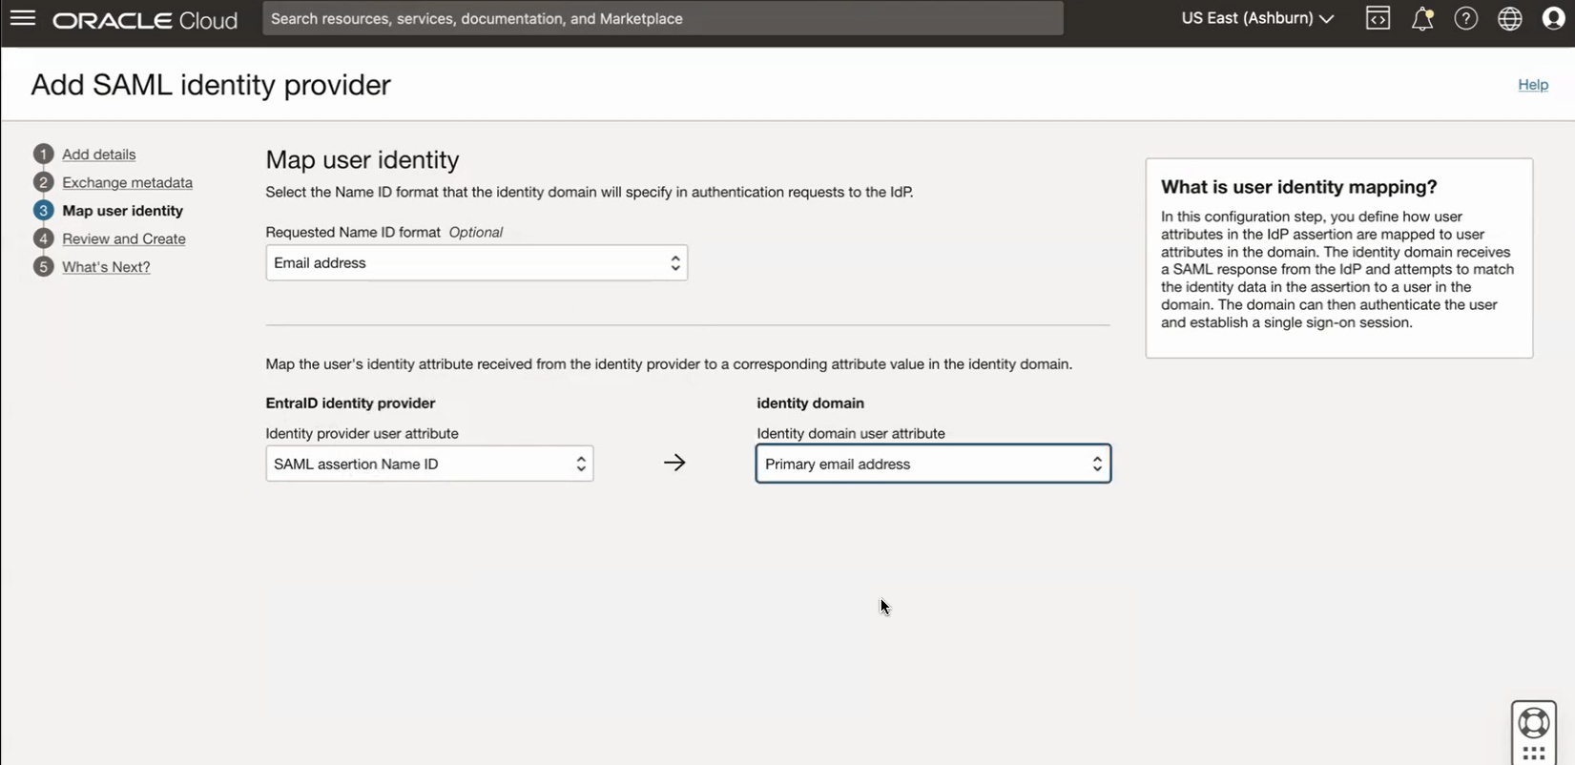Open the Help link
The width and height of the screenshot is (1575, 765).
click(x=1533, y=84)
